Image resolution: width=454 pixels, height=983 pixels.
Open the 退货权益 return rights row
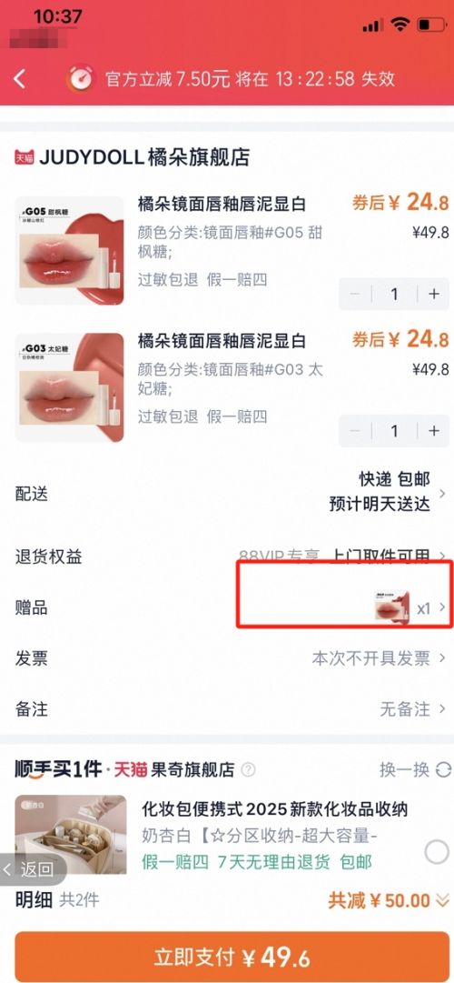pyautogui.click(x=227, y=557)
